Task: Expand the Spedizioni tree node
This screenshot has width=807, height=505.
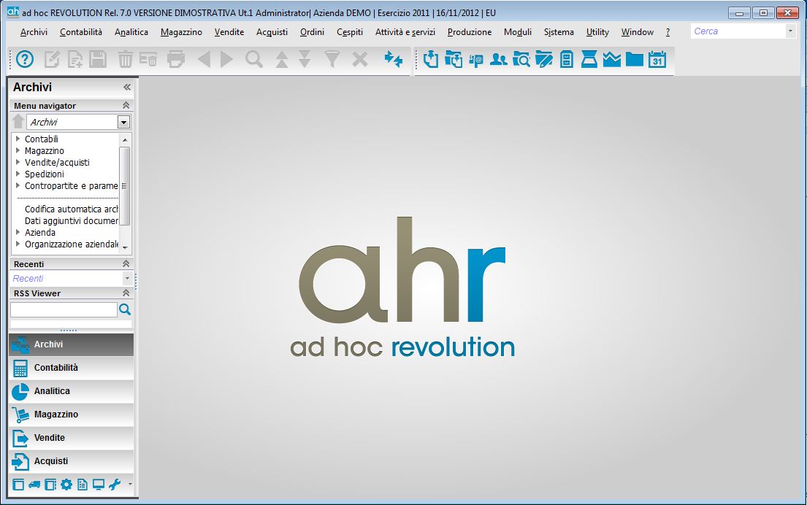Action: (18, 174)
